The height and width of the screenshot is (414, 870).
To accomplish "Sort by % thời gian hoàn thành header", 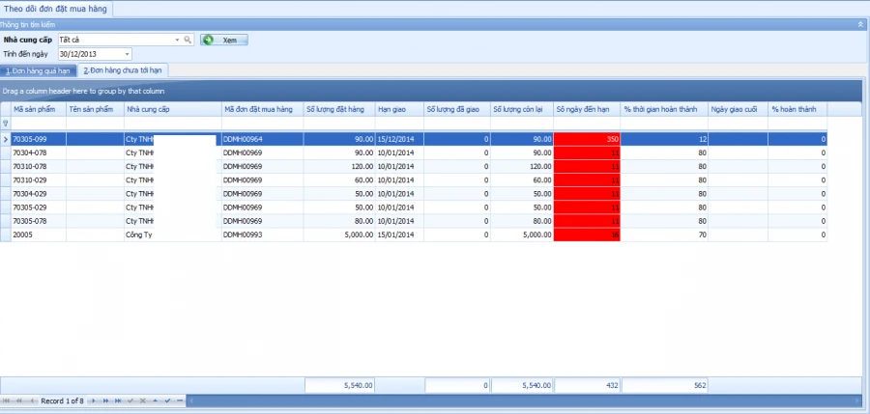I will 664,109.
